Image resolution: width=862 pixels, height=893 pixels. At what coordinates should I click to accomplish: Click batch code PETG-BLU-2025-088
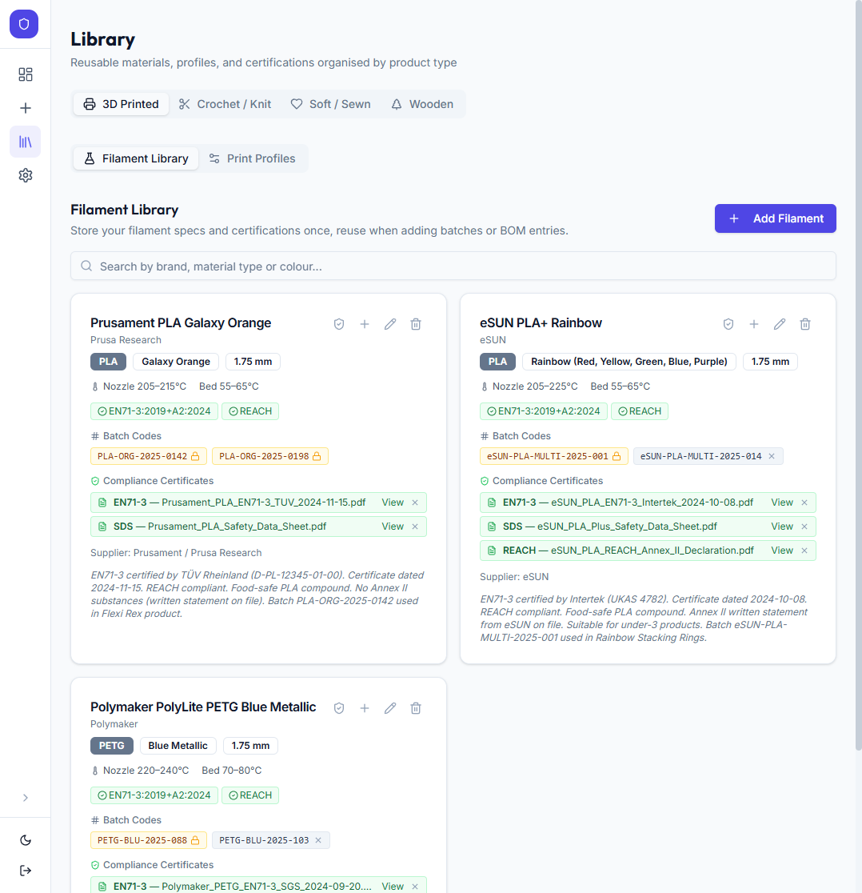click(x=148, y=840)
